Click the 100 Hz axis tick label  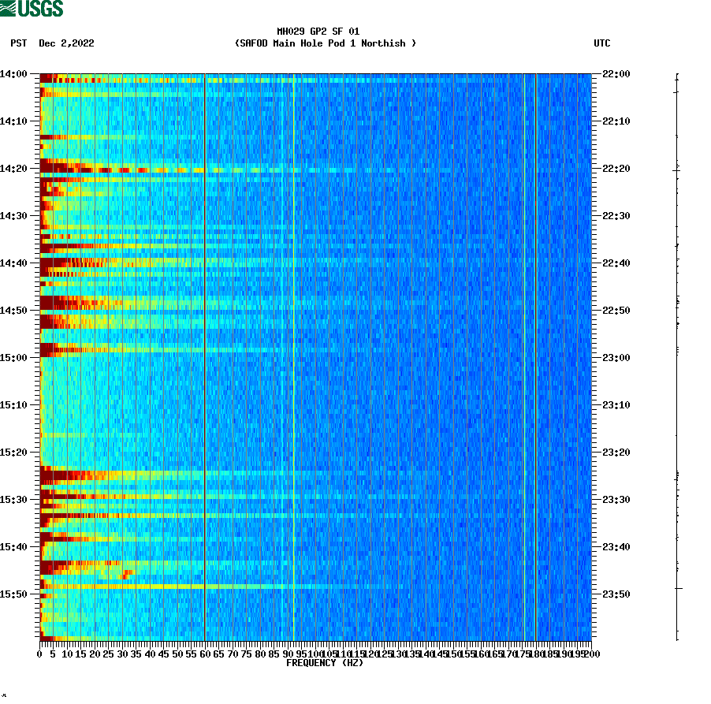[313, 654]
